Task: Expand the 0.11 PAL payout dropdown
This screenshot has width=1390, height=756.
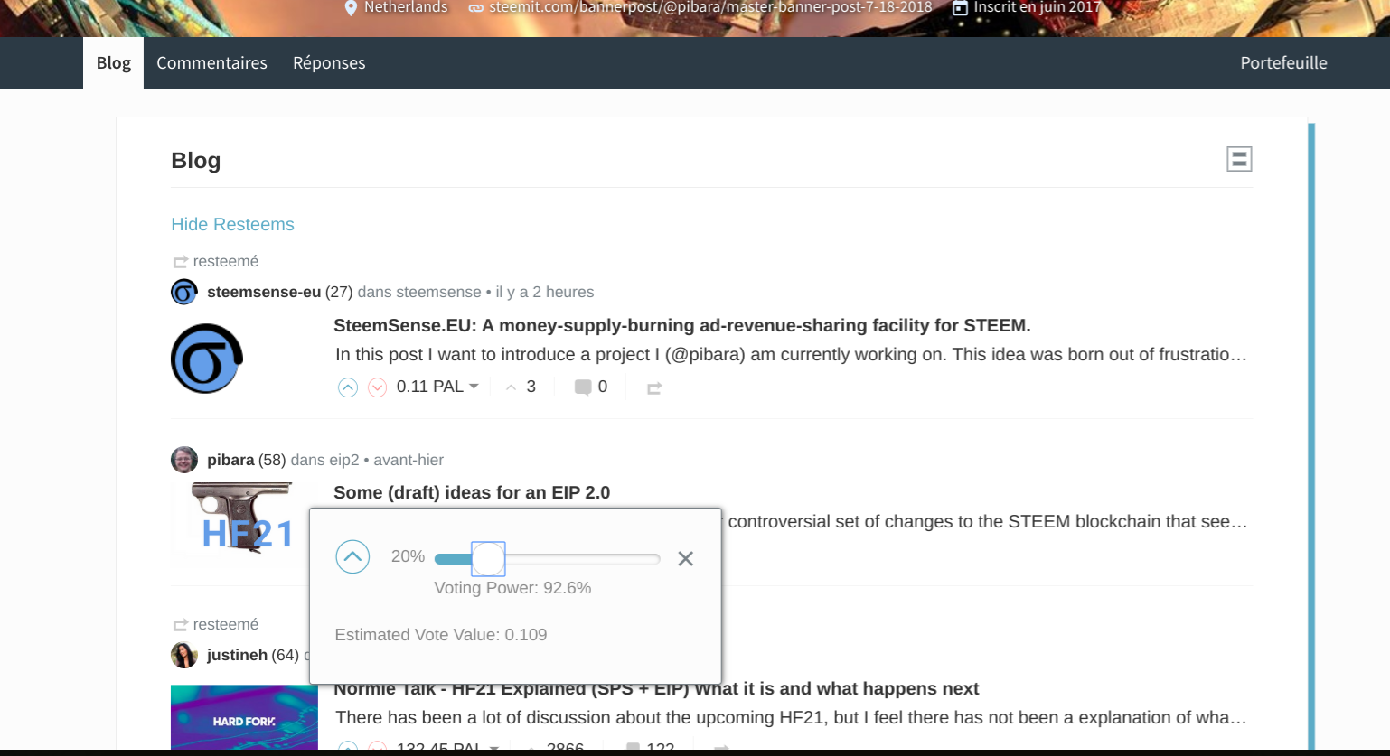Action: pos(437,387)
